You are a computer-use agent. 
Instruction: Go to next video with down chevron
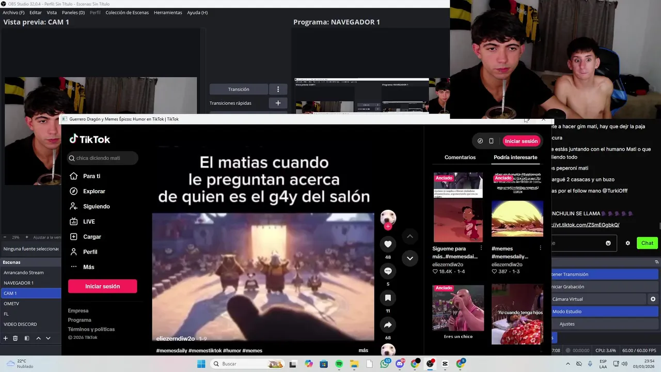point(410,258)
